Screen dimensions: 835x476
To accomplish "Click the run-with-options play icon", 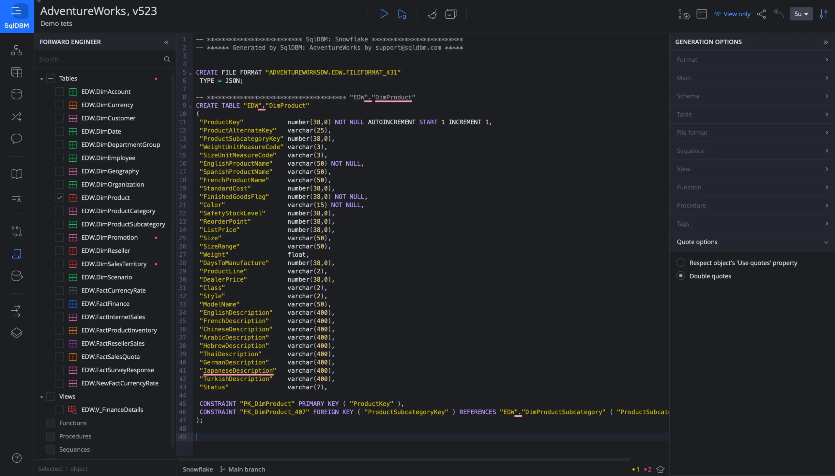I will [x=402, y=14].
